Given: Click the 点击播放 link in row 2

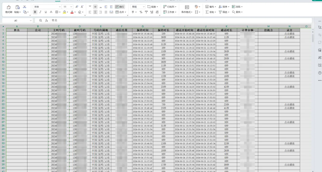Looking at the screenshot, I should coord(289,34).
